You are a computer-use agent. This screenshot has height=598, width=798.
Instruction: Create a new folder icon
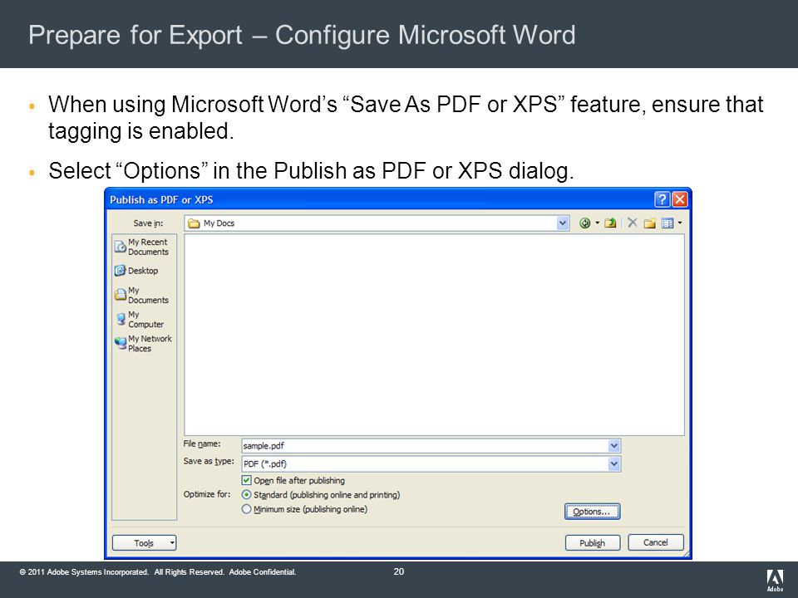click(x=649, y=223)
